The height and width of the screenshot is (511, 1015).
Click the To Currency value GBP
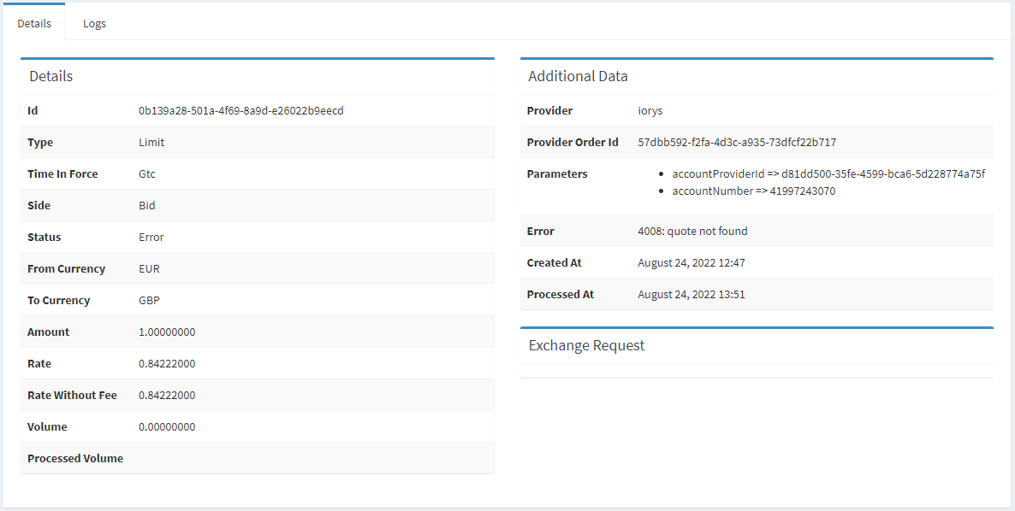(x=149, y=301)
